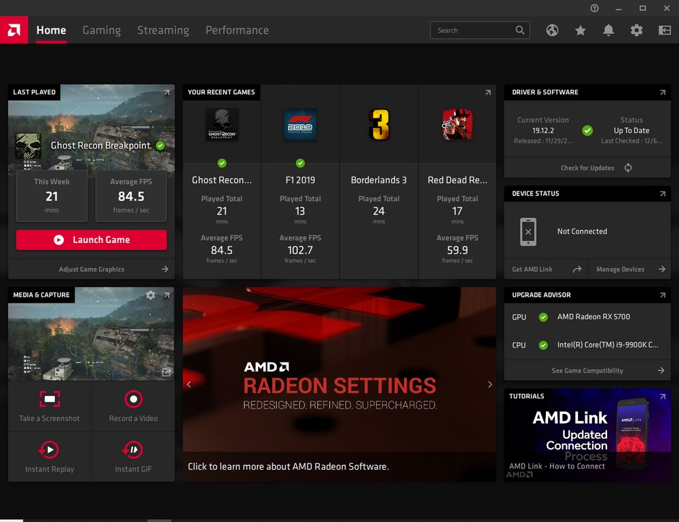The image size is (679, 522).
Task: Expand the Tutorials panel arrow
Action: click(663, 396)
